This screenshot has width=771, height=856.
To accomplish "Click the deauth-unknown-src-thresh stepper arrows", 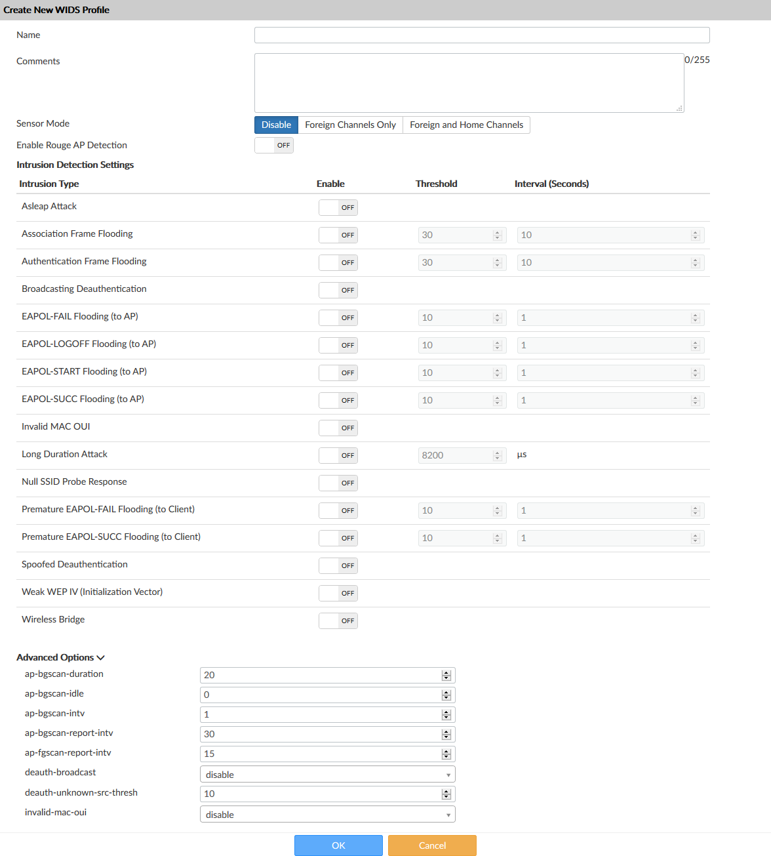I will [446, 794].
